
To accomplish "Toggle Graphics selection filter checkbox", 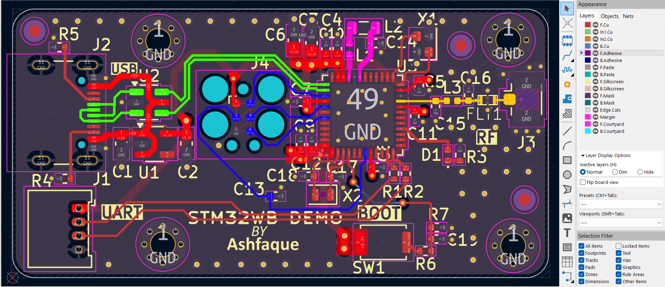I will click(619, 267).
